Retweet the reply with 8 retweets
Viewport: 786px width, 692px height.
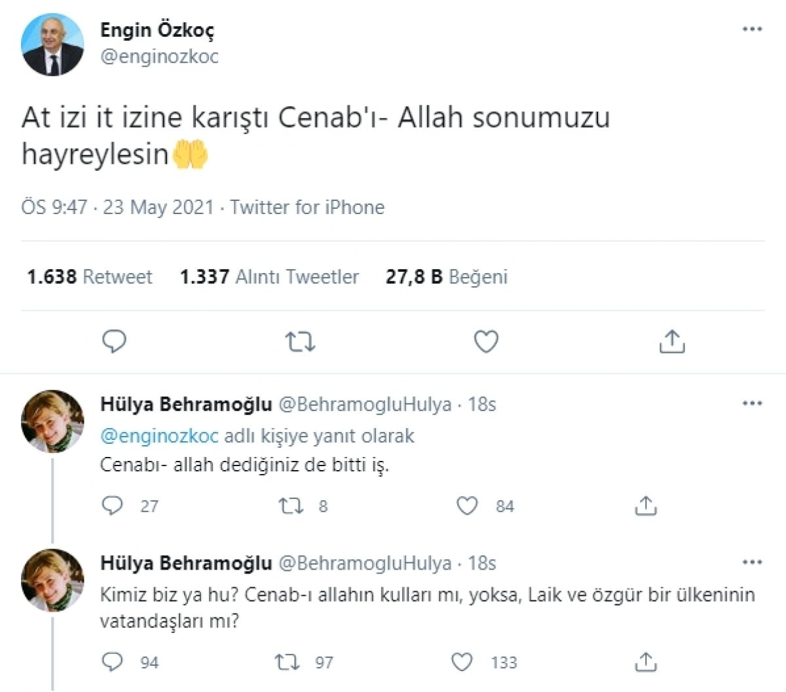[288, 505]
